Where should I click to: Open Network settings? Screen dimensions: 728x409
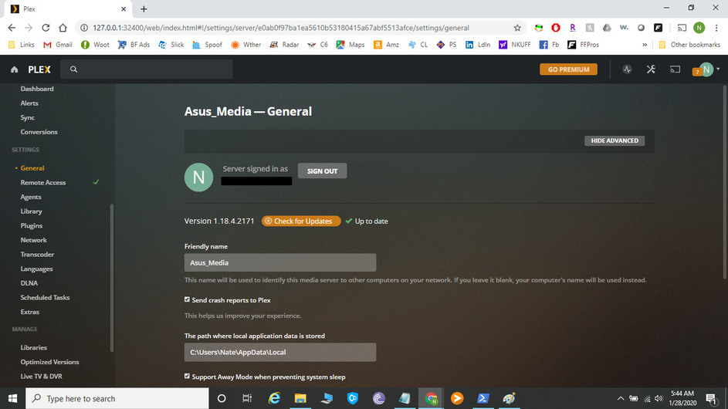coord(33,240)
